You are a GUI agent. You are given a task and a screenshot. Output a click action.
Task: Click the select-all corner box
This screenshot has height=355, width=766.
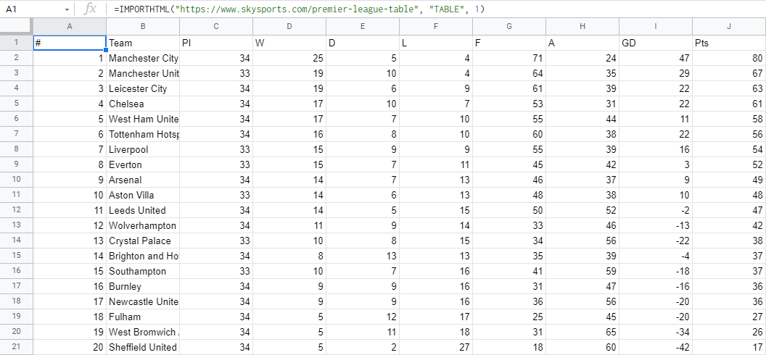coord(16,26)
